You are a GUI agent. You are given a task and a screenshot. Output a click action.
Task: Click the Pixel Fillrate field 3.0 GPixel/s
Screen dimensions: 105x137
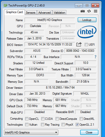pyautogui.click(x=36, y=69)
